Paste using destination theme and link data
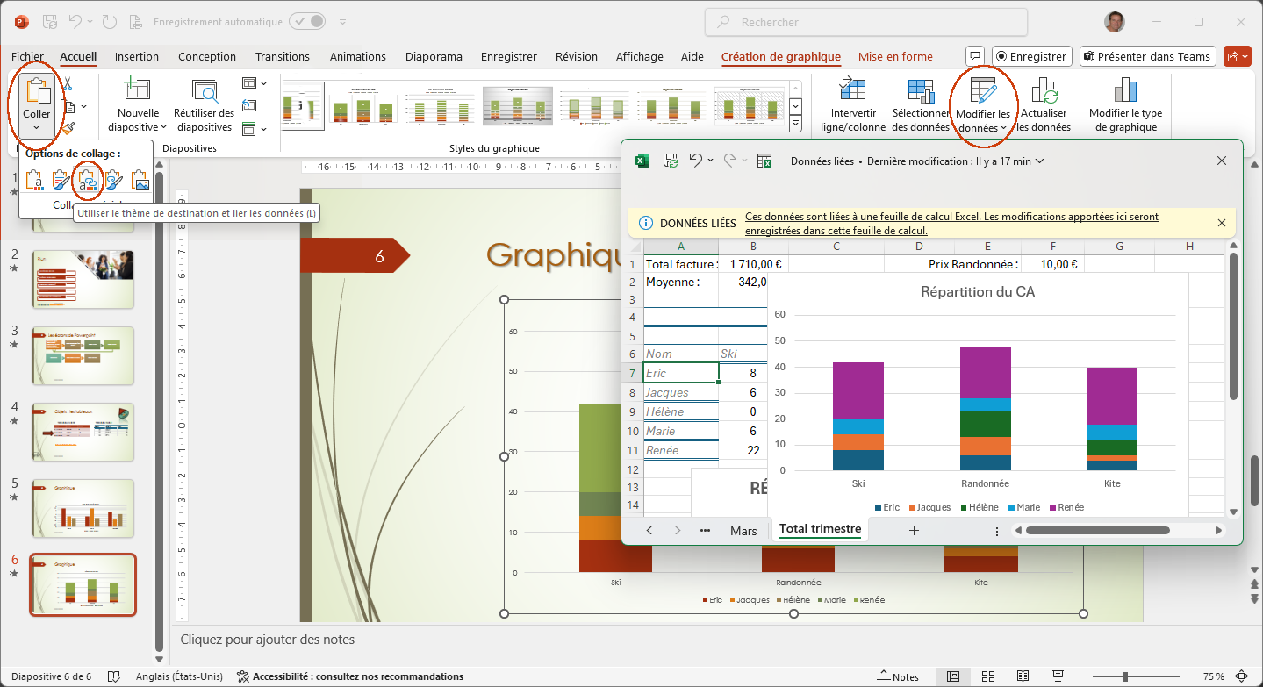The image size is (1263, 687). pos(87,180)
